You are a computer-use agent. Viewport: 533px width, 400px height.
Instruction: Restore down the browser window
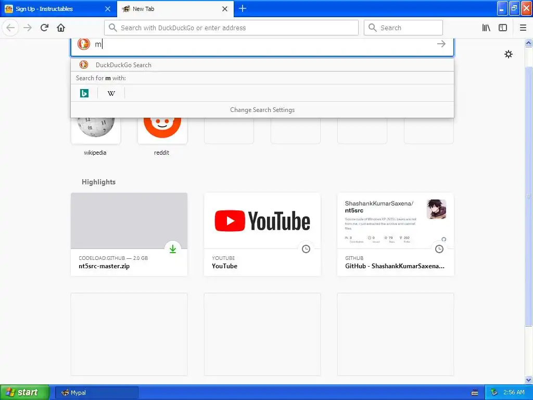(x=514, y=8)
